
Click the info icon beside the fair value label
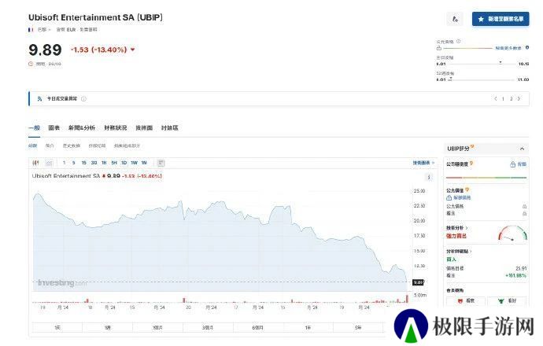point(459,42)
